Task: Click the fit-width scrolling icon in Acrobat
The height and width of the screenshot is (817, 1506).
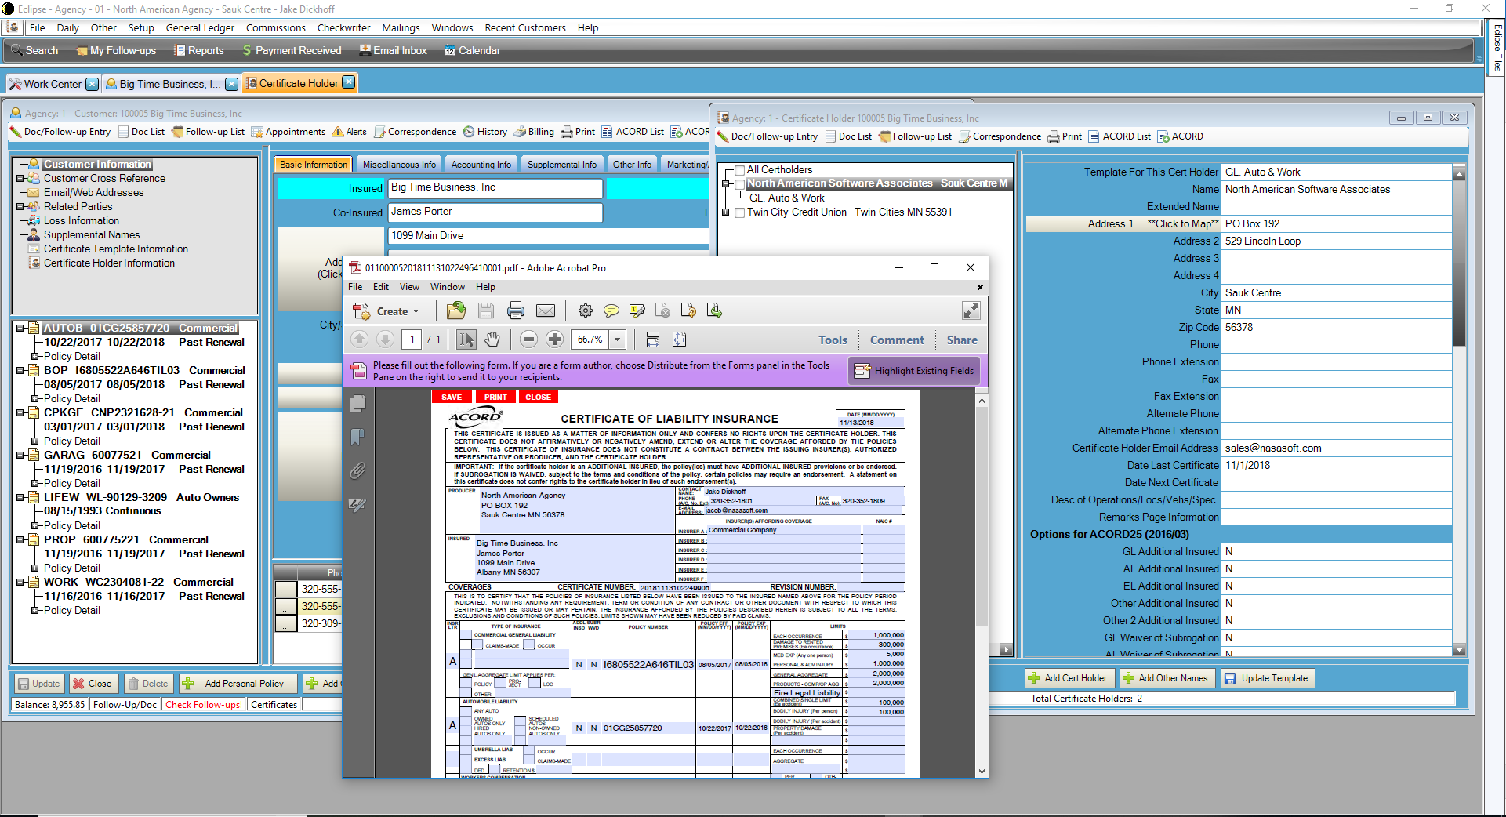Action: click(653, 340)
